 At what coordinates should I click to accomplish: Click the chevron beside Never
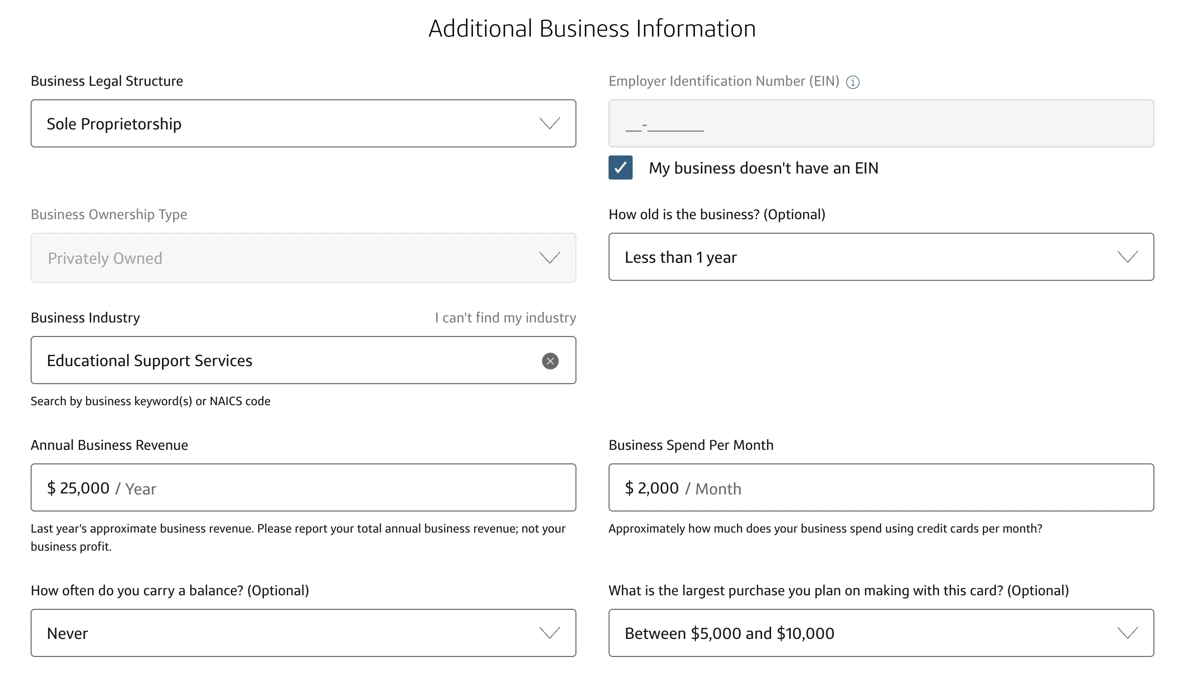click(549, 633)
